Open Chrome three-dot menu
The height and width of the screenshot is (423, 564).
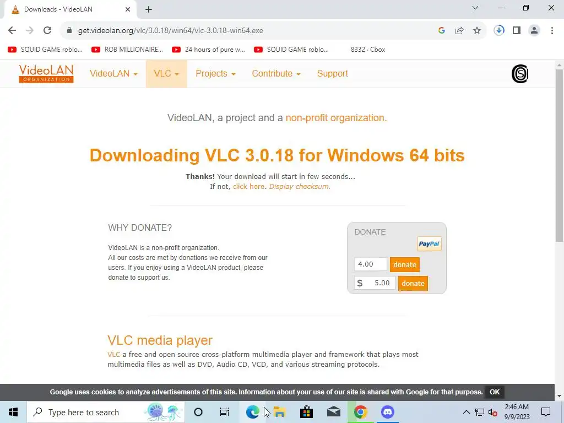click(x=552, y=31)
